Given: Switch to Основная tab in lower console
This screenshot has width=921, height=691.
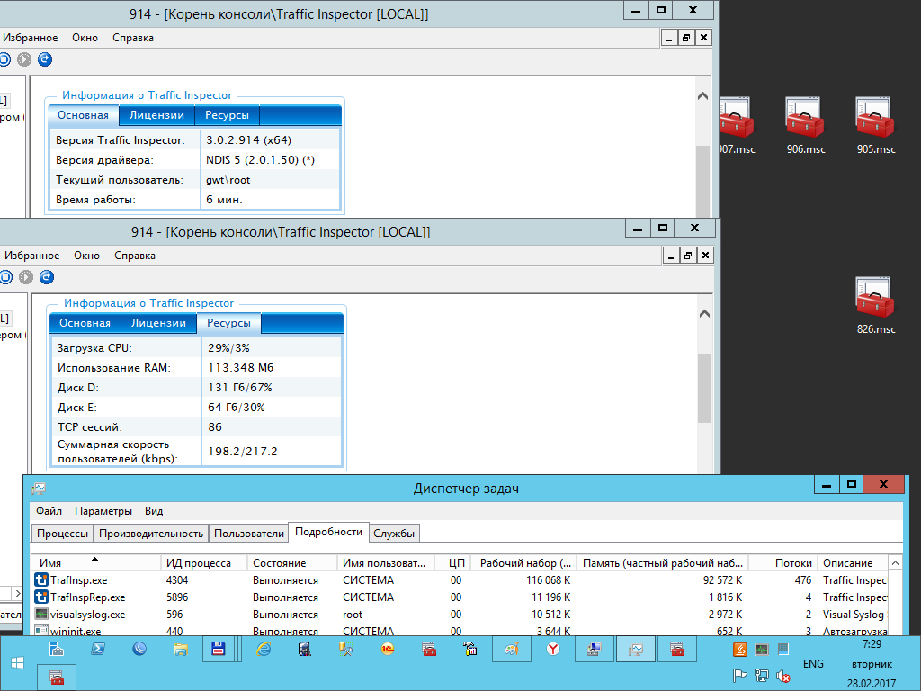Looking at the screenshot, I should [85, 323].
